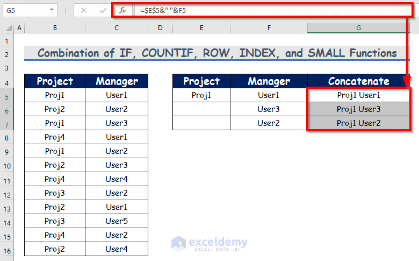Open the Name Box dropdown arrow
Screen dimensions: 419x261
coord(52,10)
